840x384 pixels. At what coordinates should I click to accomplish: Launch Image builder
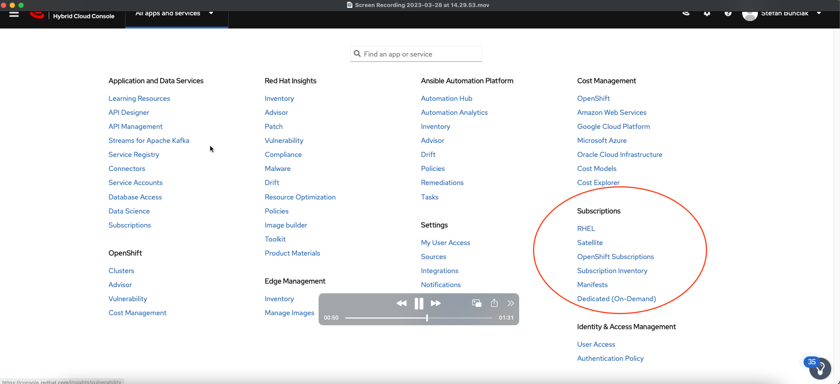pyautogui.click(x=286, y=225)
